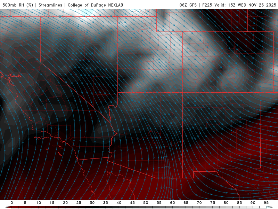Screen dimensions: 278x209
Task: Click the colorbar label '10'
Action: click(x=39, y=203)
